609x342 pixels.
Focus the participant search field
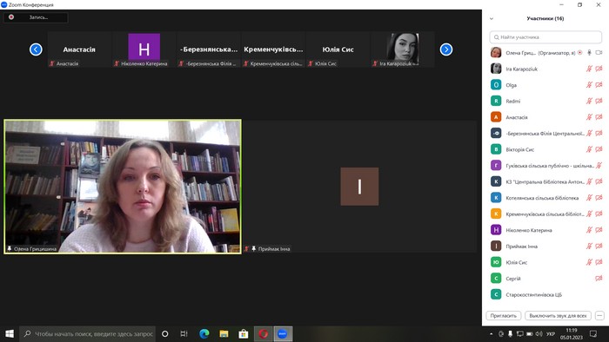(545, 37)
